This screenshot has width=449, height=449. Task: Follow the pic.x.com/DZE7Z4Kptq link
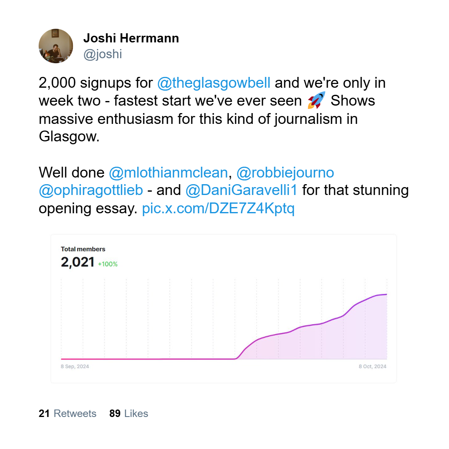tap(218, 208)
